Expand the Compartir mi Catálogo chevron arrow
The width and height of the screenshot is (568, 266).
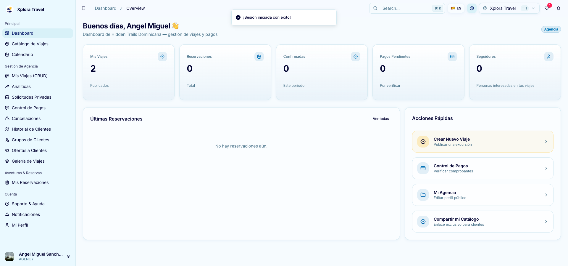[546, 222]
